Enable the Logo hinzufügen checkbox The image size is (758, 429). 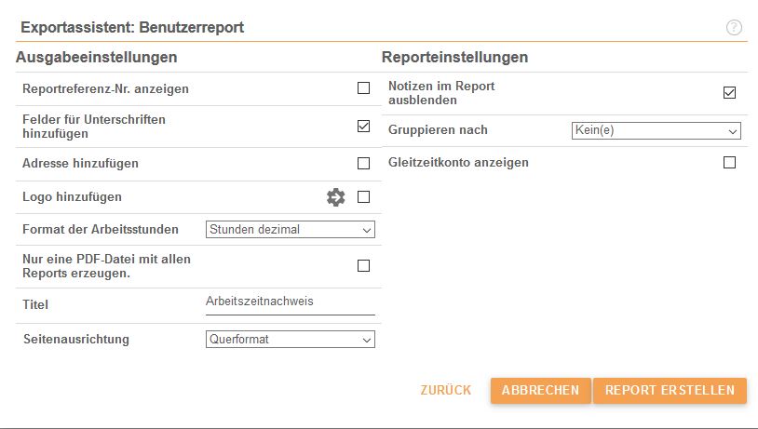click(363, 196)
